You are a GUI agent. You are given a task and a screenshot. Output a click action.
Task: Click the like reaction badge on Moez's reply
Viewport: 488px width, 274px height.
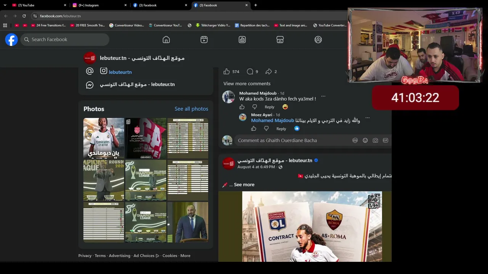(297, 129)
